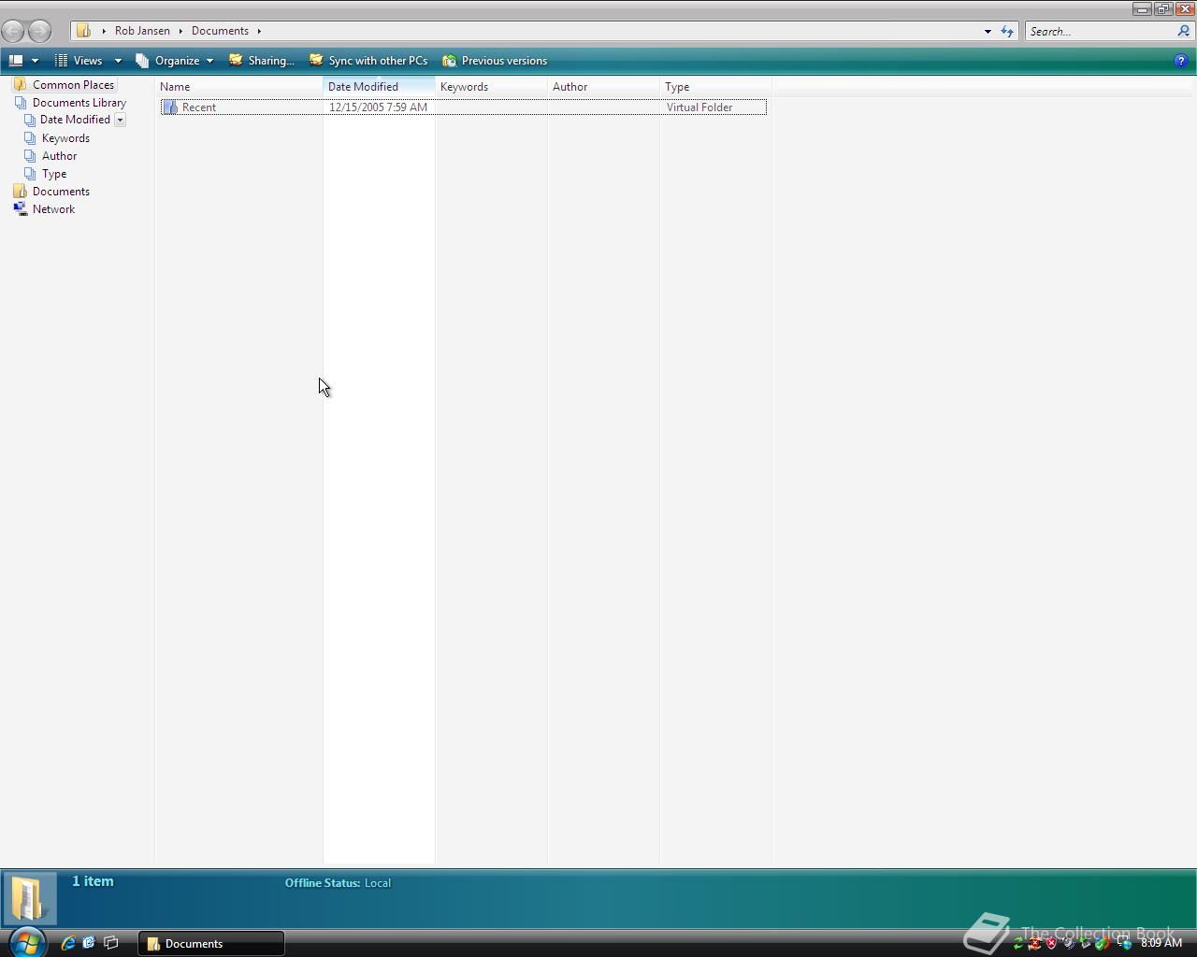Select Network in navigation pane
The image size is (1197, 957).
(53, 209)
